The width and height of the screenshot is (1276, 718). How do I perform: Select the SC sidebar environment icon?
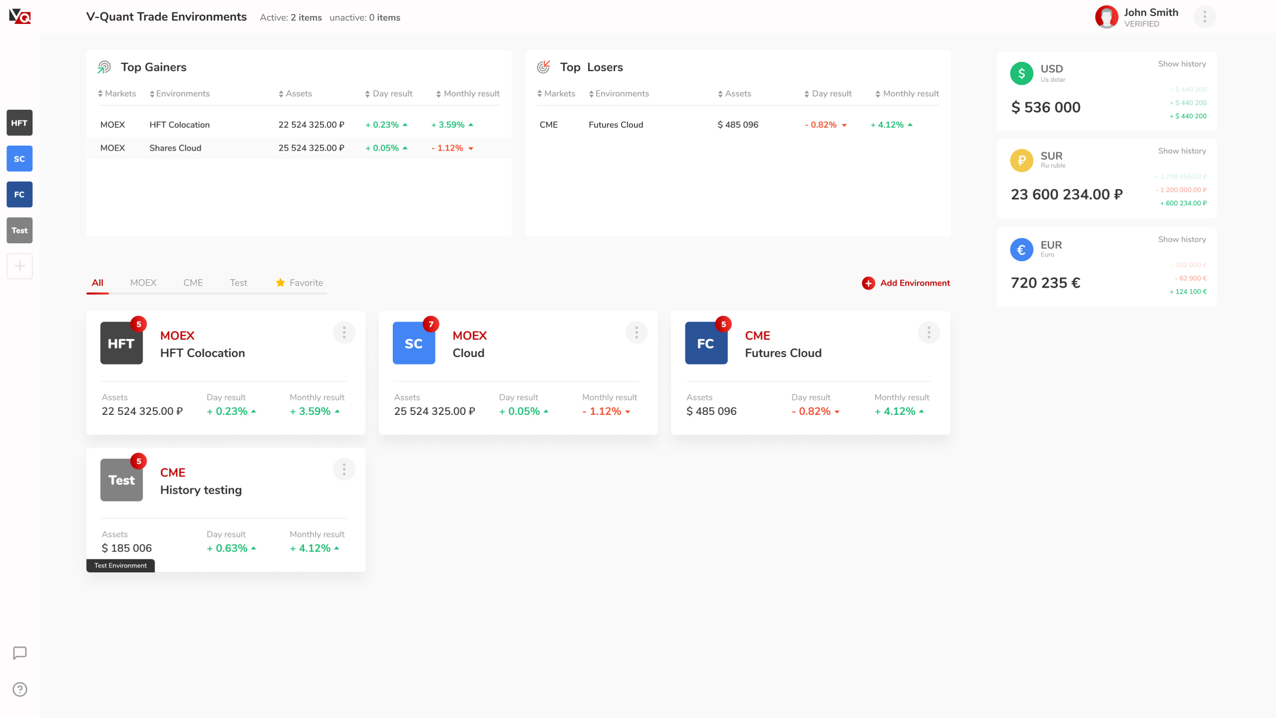pyautogui.click(x=19, y=159)
